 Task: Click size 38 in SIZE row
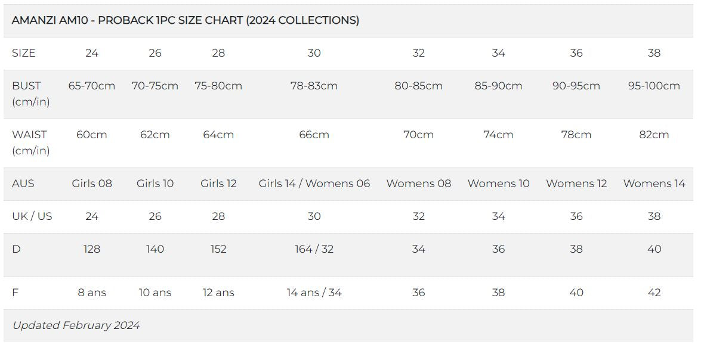[654, 53]
